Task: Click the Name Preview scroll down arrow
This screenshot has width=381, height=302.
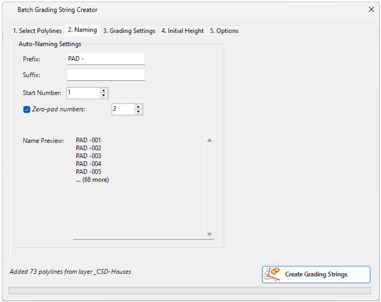Action: (210, 235)
